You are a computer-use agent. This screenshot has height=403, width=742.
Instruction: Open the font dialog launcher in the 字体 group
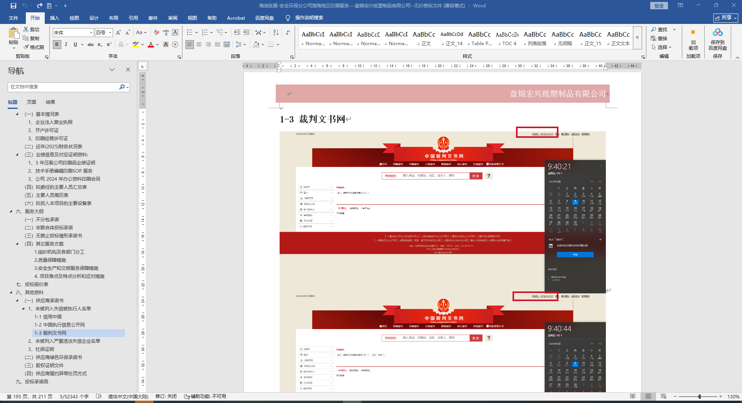pyautogui.click(x=179, y=57)
